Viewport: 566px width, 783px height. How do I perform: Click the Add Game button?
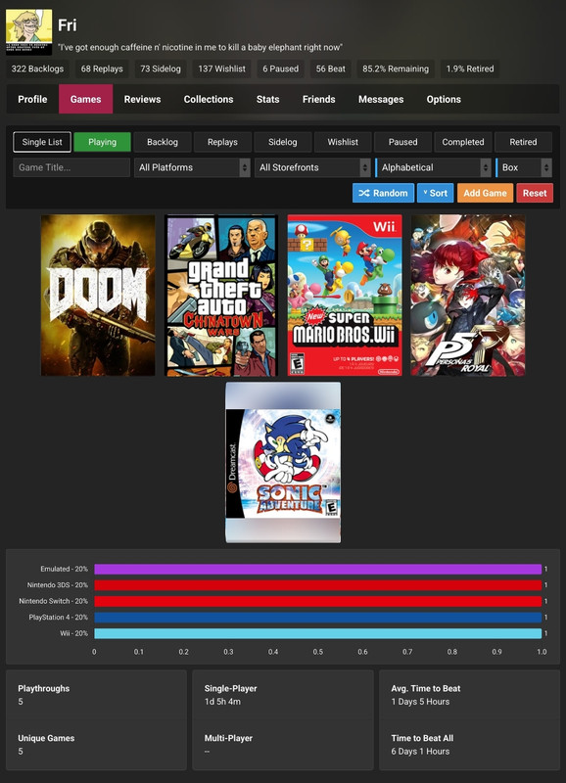tap(485, 193)
